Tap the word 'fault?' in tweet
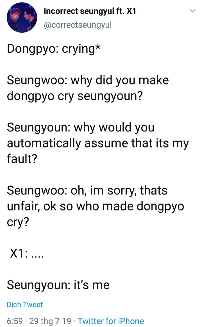The height and width of the screenshot is (327, 202). pyautogui.click(x=22, y=158)
